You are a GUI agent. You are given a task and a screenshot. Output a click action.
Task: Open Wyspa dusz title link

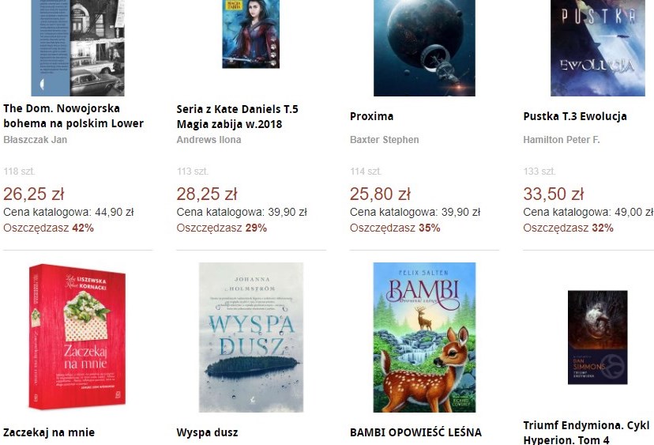click(207, 432)
